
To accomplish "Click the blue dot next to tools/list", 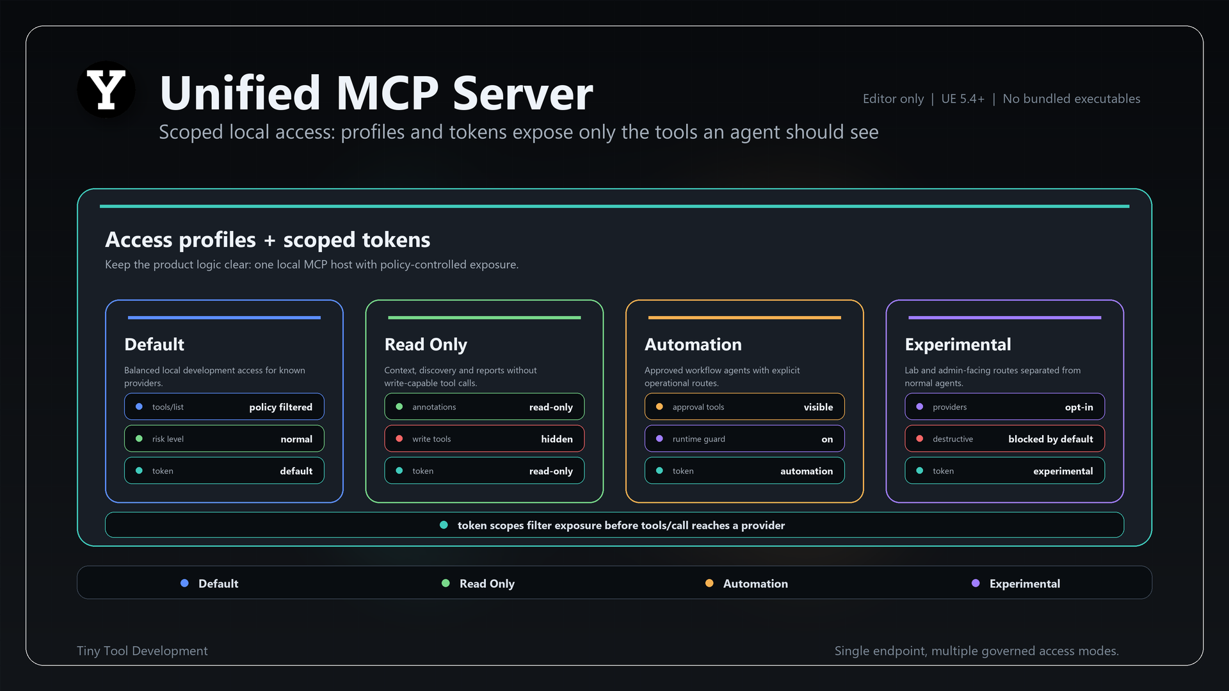I will [139, 407].
